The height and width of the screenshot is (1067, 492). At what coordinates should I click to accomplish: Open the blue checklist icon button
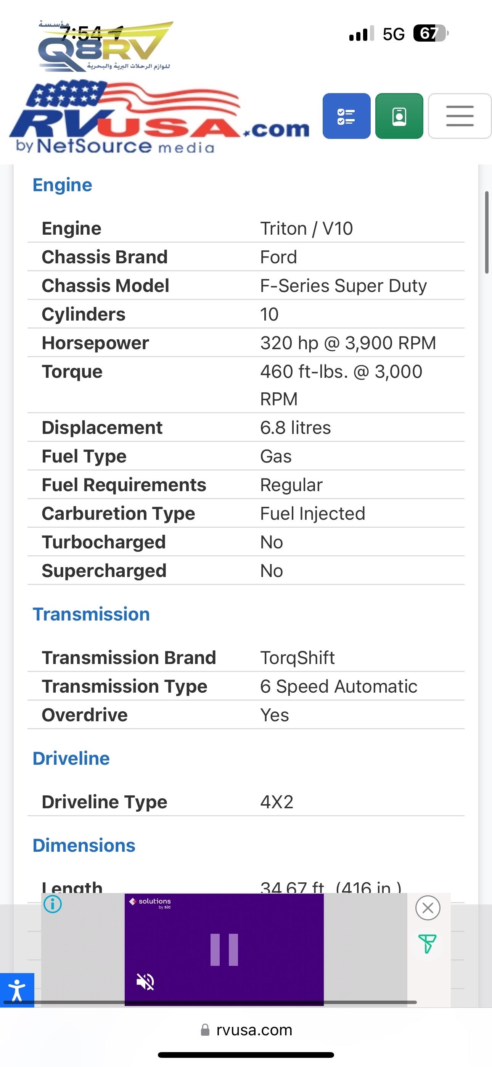pos(346,116)
